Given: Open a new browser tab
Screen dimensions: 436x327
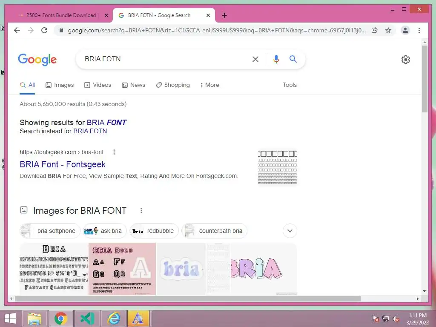Looking at the screenshot, I should pyautogui.click(x=224, y=15).
